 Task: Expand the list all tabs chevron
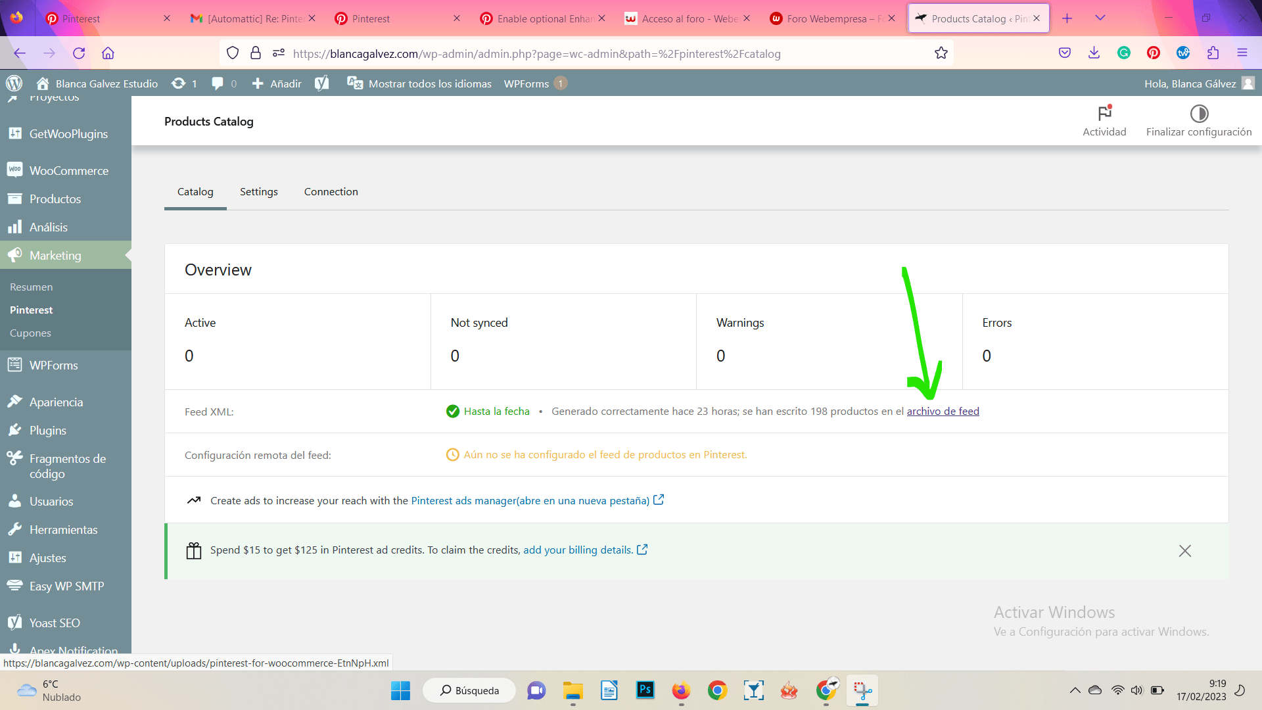(x=1100, y=18)
